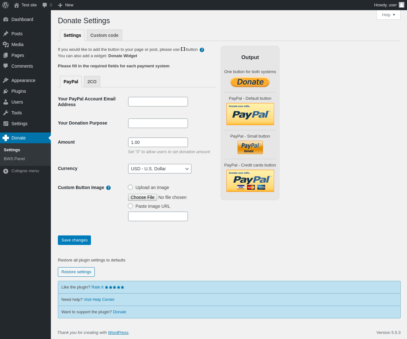Click the Choose File button
Image resolution: width=407 pixels, height=339 pixels.
[142, 197]
